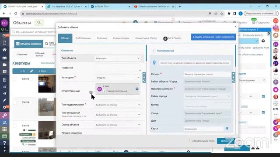The width and height of the screenshot is (280, 157).
Task: Remove the responsible user К.Яна
Action: 137,89
